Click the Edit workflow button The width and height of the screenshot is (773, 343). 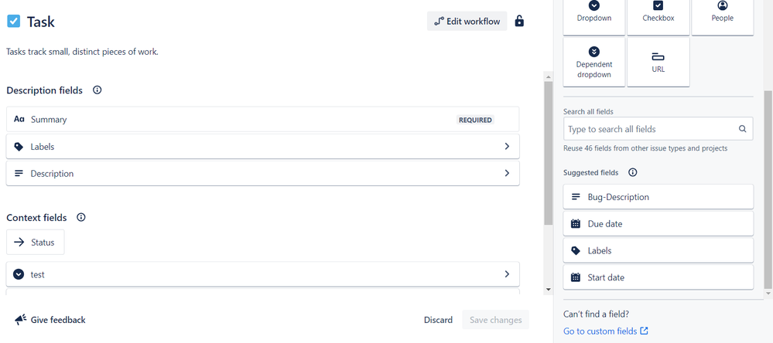point(467,21)
